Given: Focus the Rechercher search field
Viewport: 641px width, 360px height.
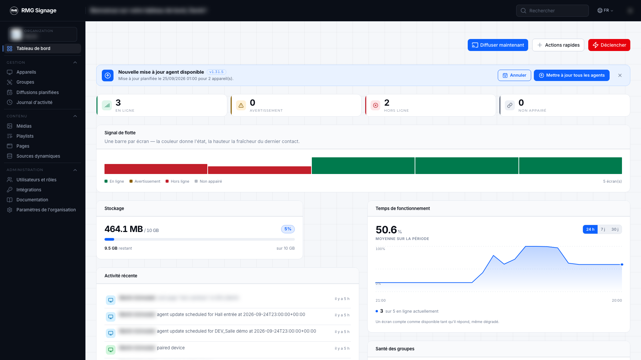Looking at the screenshot, I should pos(553,11).
